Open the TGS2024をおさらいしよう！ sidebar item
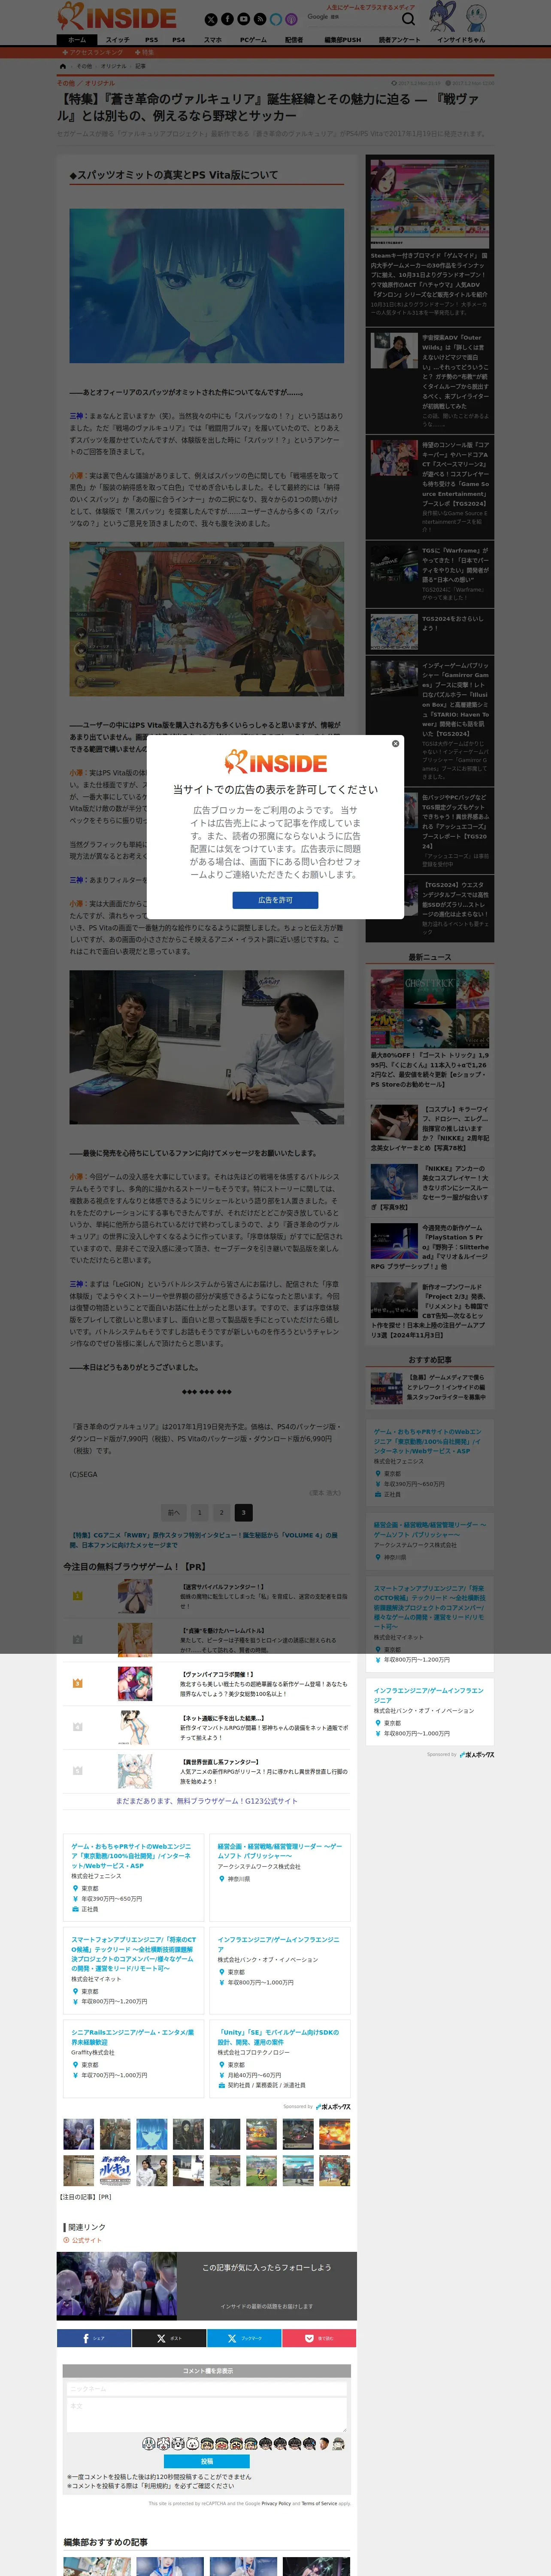The width and height of the screenshot is (551, 2576). point(429,632)
